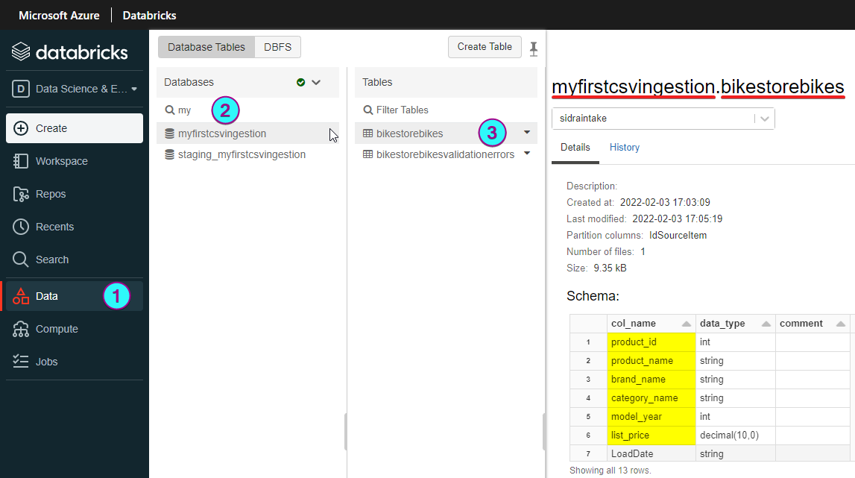This screenshot has width=855, height=478.
Task: Open the bikestorebikesvalidationerrors dropdown arrow
Action: pos(527,154)
